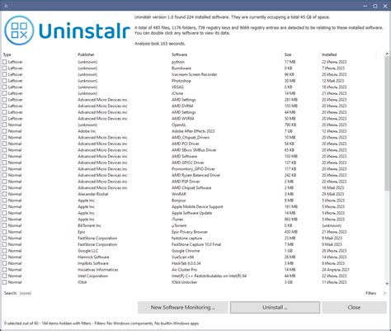
Task: Click the Close button at bottom
Action: tap(354, 307)
